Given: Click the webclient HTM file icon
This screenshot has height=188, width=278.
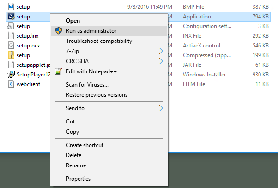Looking at the screenshot, I should pyautogui.click(x=11, y=84).
